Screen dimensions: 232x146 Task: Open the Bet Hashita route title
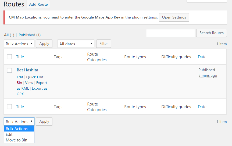tap(27, 70)
